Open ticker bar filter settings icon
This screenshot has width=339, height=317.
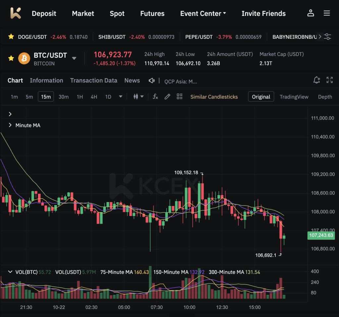pyautogui.click(x=327, y=37)
